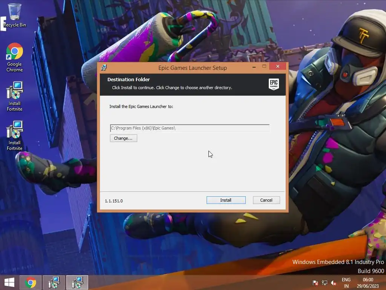The height and width of the screenshot is (290, 386).
Task: Click the Cancel button
Action: point(267,200)
